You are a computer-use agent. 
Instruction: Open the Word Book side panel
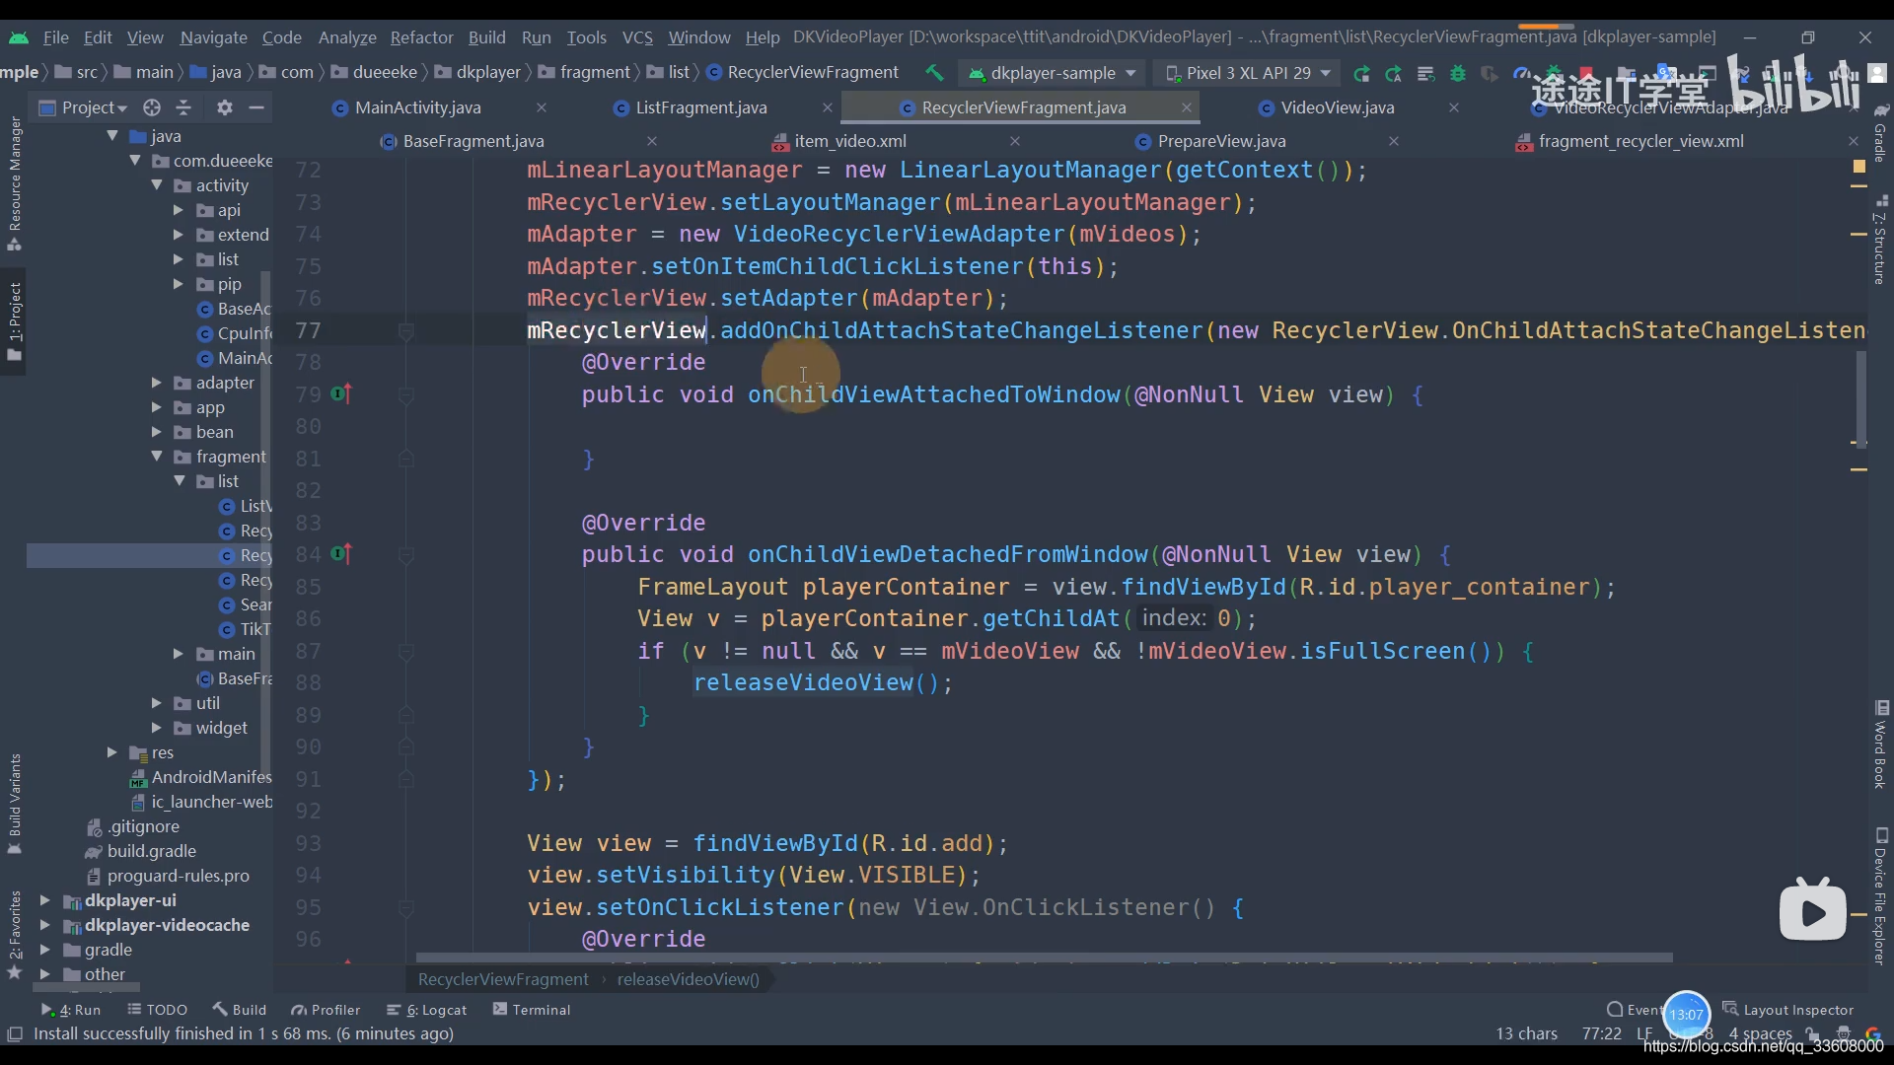click(x=1880, y=745)
